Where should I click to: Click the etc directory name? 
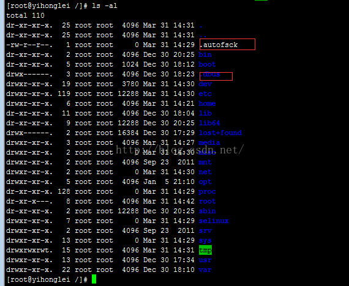[205, 94]
